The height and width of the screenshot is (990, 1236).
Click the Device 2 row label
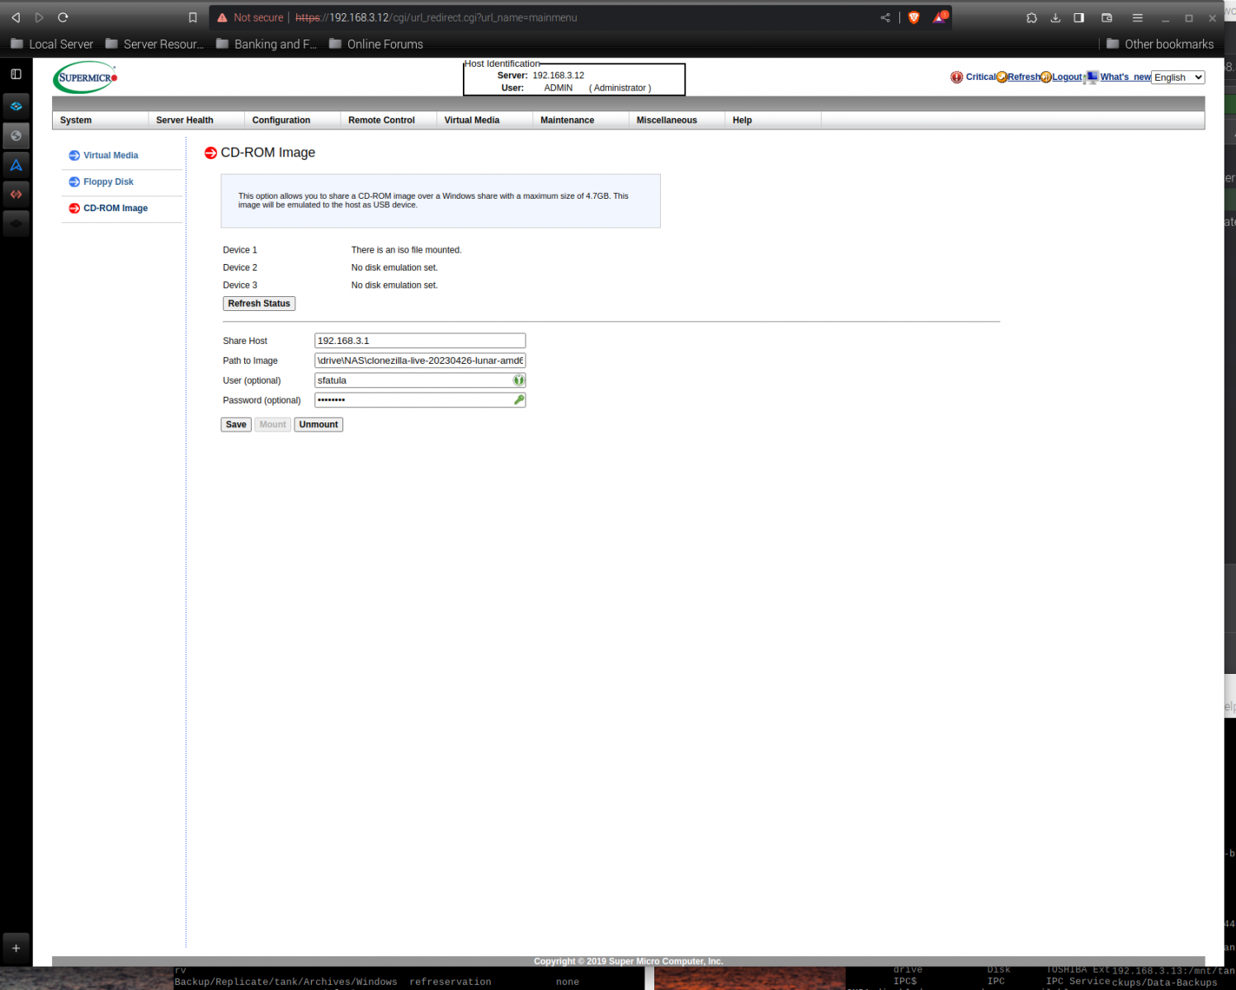tap(240, 267)
